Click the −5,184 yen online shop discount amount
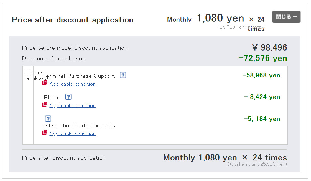The image size is (311, 181). click(262, 119)
